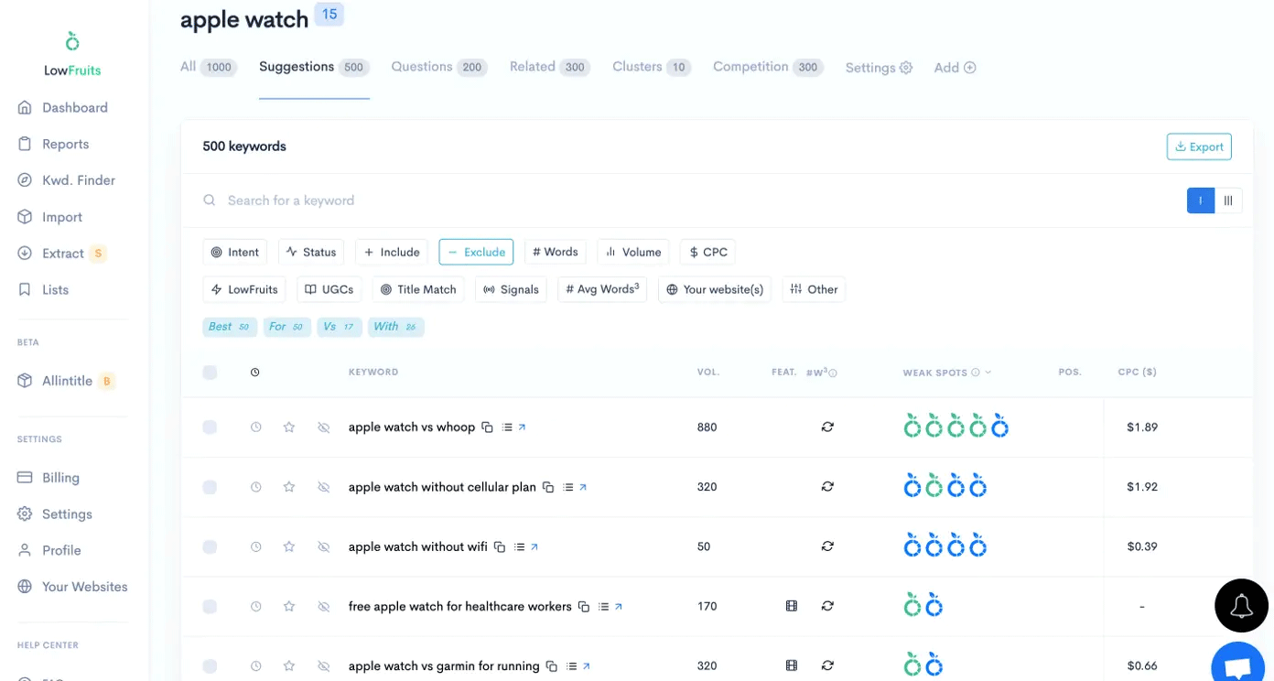This screenshot has width=1274, height=681.
Task: Star the apple watch without cellular plan keyword
Action: coord(289,487)
